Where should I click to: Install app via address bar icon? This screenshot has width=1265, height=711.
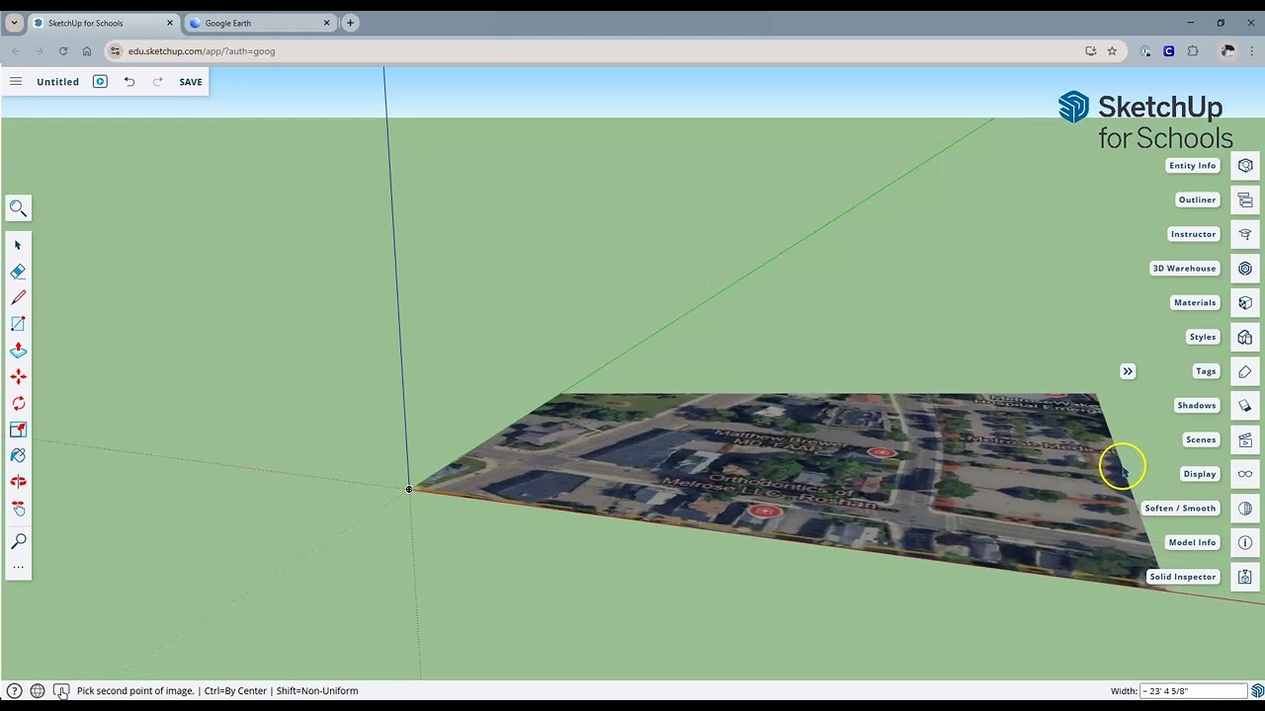(x=1091, y=51)
